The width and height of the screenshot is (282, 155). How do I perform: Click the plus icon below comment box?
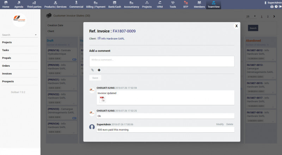click(x=99, y=70)
